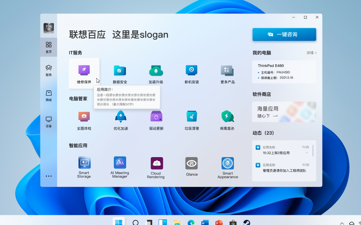Open 商城 store in sidebar

(x=49, y=95)
